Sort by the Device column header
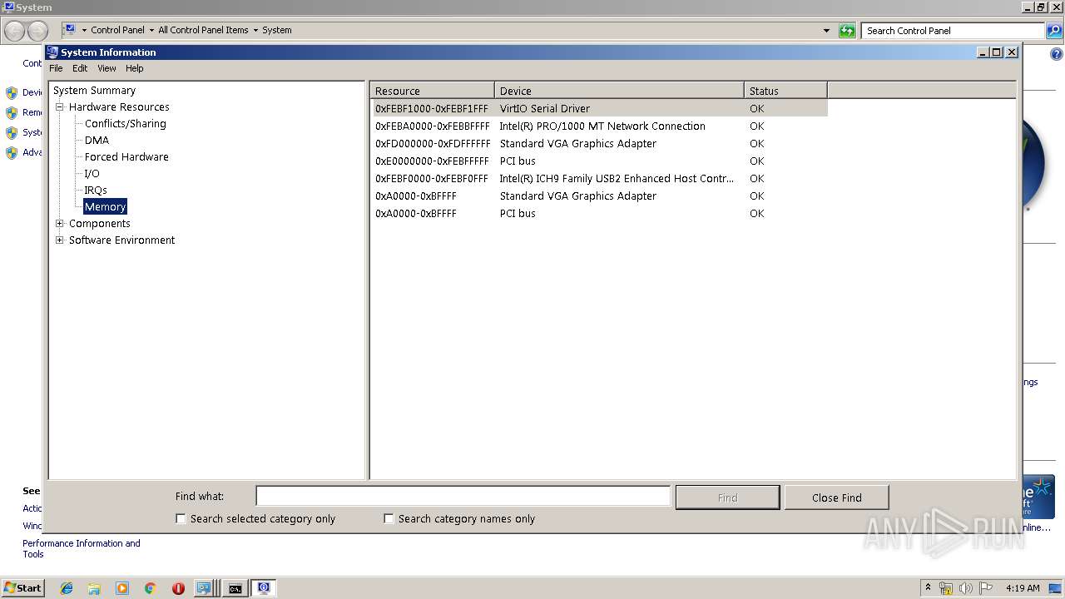 pyautogui.click(x=619, y=91)
